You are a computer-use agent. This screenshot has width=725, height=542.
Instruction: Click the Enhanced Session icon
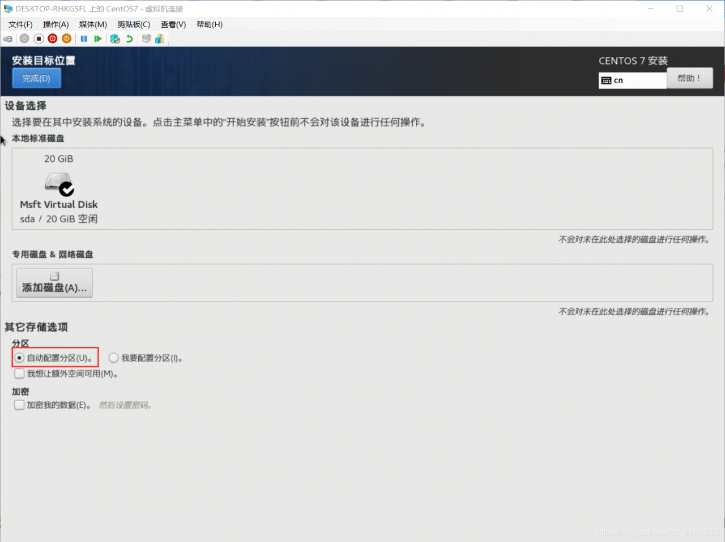pos(147,38)
